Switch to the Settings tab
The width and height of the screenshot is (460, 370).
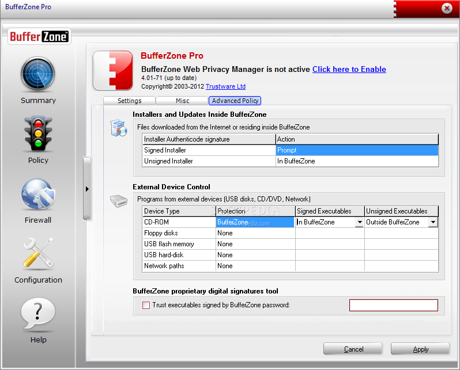(129, 101)
